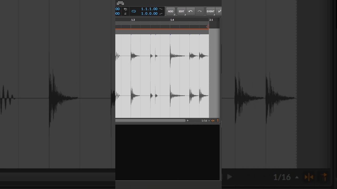Click the 1.4 ruler position

click(x=172, y=20)
